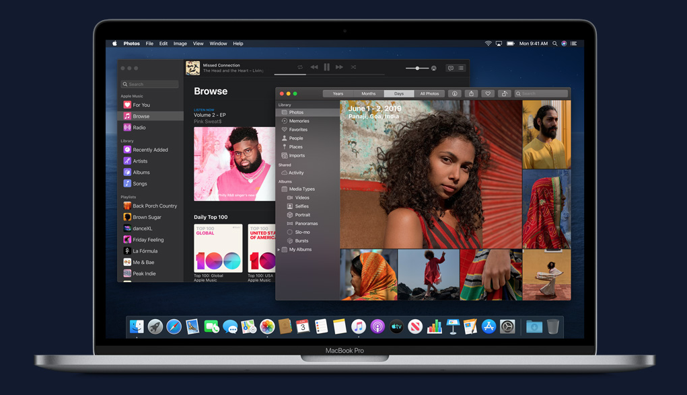
Task: Launch Safari from the Dock
Action: [174, 326]
